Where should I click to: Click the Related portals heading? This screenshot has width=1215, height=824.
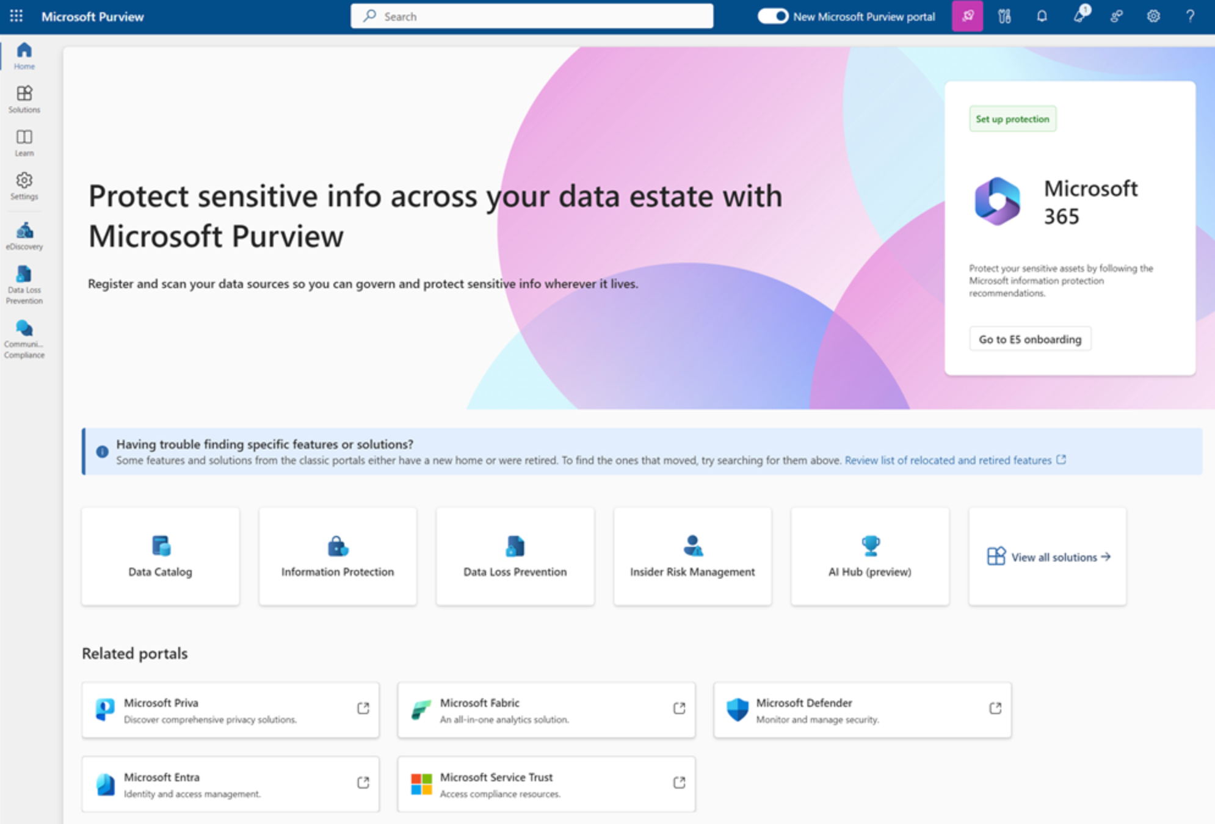point(135,653)
